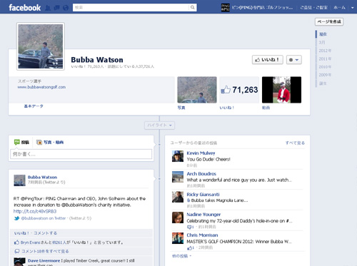Click the search magnifier icon
Viewport: 357px width, 266px height.
(x=193, y=7)
